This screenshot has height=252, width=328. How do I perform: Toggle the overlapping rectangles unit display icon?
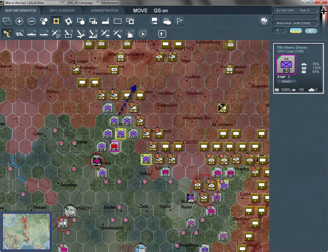7,21
